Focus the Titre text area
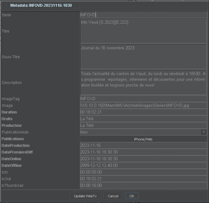 143,31
